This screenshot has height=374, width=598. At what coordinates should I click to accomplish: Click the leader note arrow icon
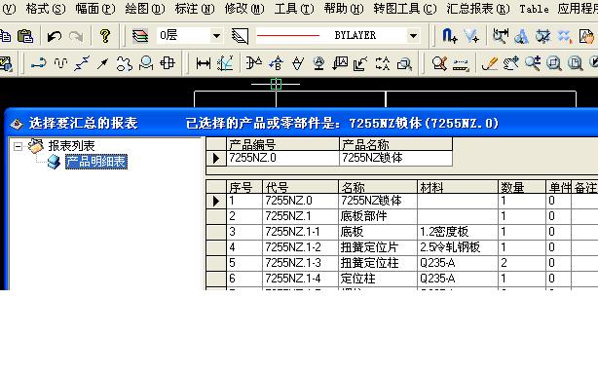tap(360, 63)
